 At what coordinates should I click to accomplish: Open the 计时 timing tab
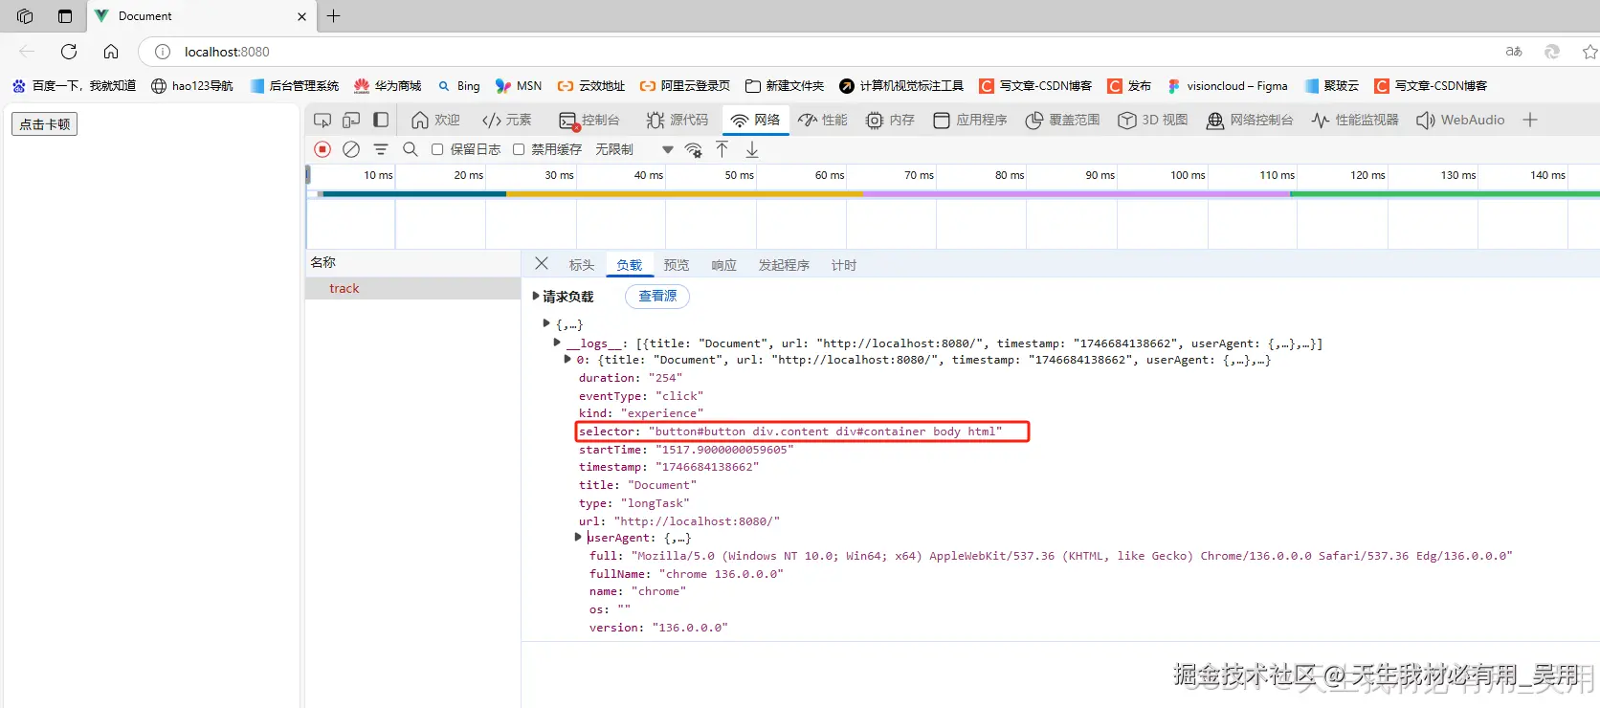[844, 265]
